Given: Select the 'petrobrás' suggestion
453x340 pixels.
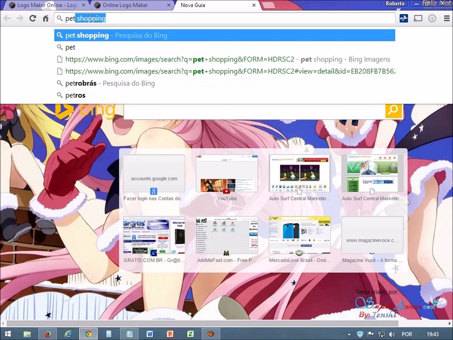Looking at the screenshot, I should (x=225, y=83).
